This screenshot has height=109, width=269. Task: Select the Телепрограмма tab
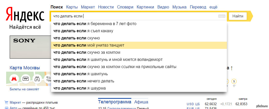click(x=115, y=102)
